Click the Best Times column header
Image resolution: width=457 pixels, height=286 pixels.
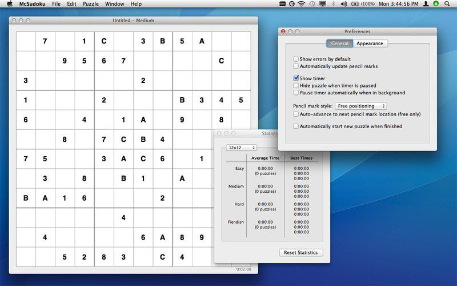(x=302, y=158)
